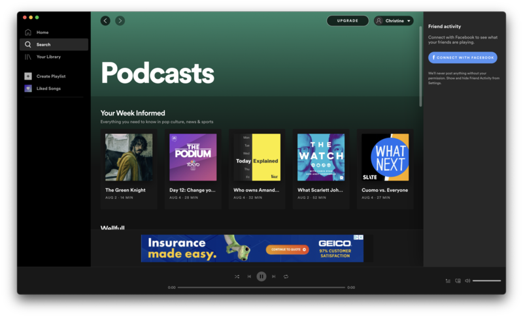Click the Your Week Informed heading

click(133, 113)
